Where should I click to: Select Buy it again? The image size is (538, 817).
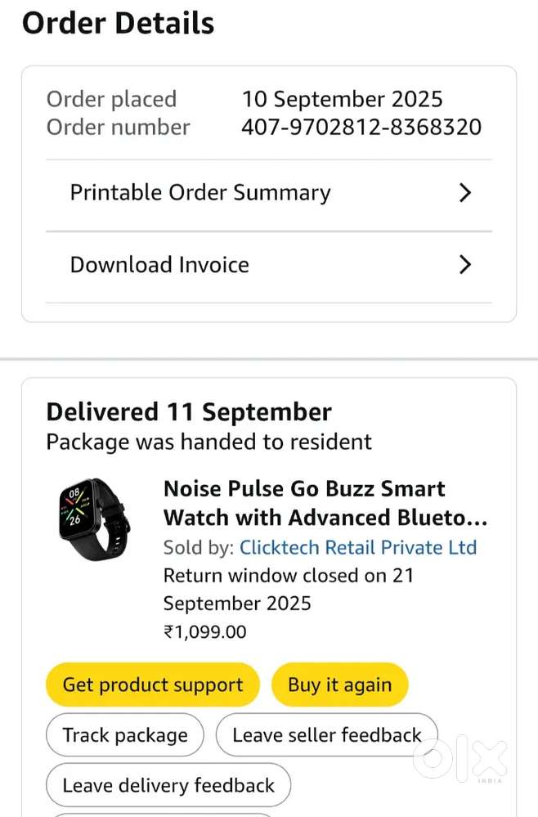339,685
